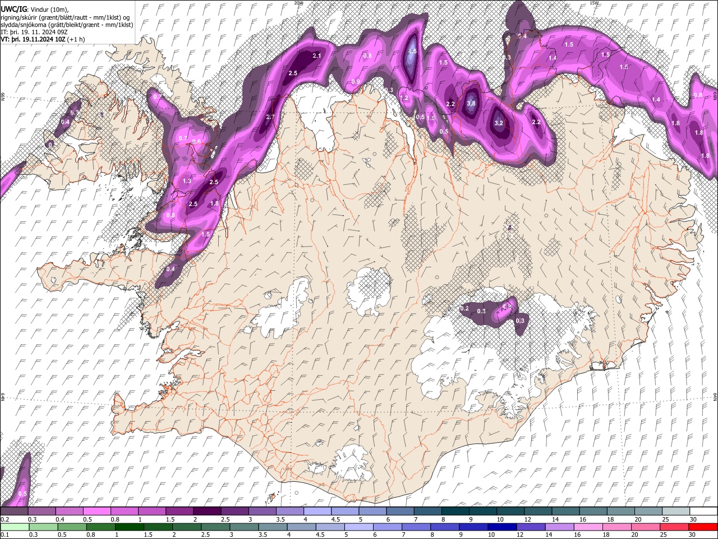The width and height of the screenshot is (718, 539).
Task: Click the '0.2' label under the upper legend
Action: tap(4, 519)
